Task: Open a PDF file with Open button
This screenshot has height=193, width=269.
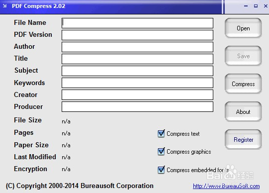Action: [243, 28]
